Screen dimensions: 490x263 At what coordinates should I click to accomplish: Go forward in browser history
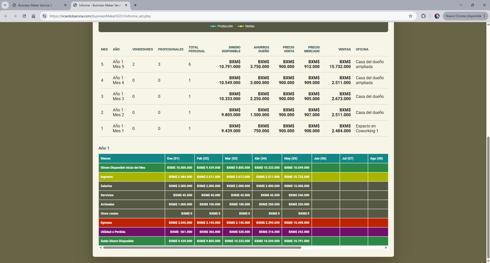tap(15, 16)
